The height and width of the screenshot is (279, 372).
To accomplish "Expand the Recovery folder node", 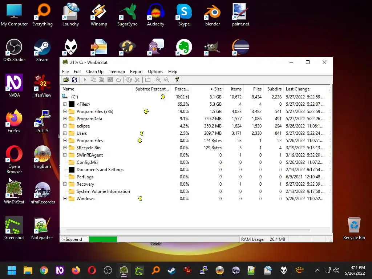I will (x=65, y=184).
